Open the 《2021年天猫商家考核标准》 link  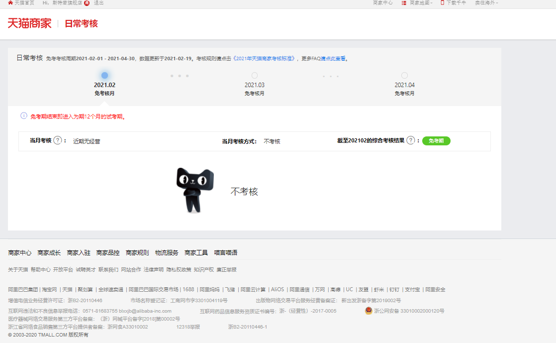(264, 59)
